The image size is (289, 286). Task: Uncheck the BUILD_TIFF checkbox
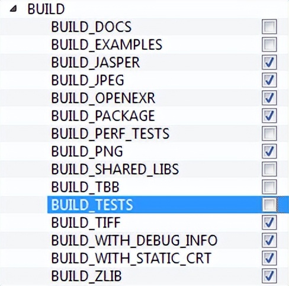269,223
